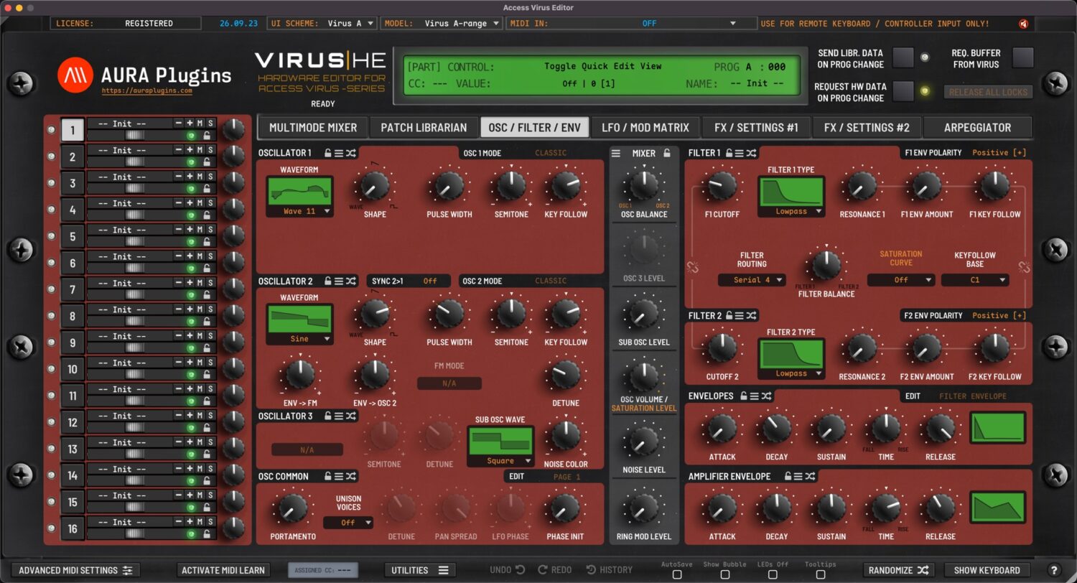Open the Mixer hamburger menu

point(616,153)
